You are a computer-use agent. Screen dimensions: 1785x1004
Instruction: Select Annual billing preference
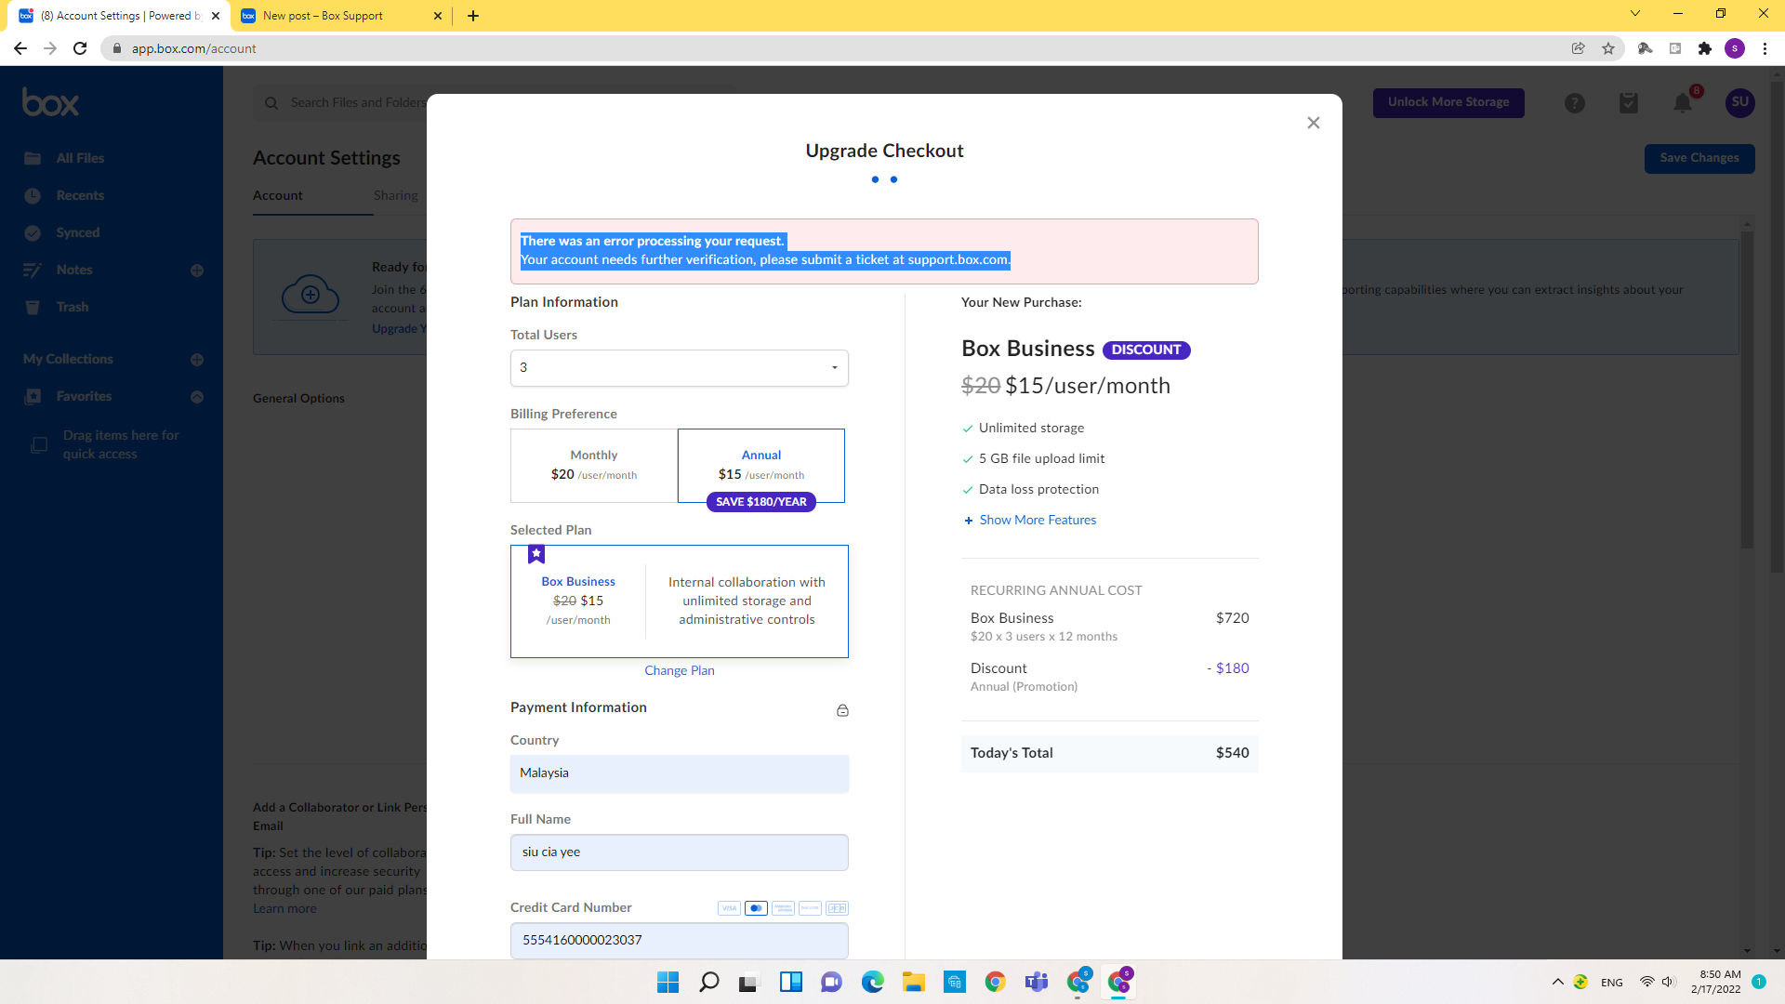pos(761,465)
